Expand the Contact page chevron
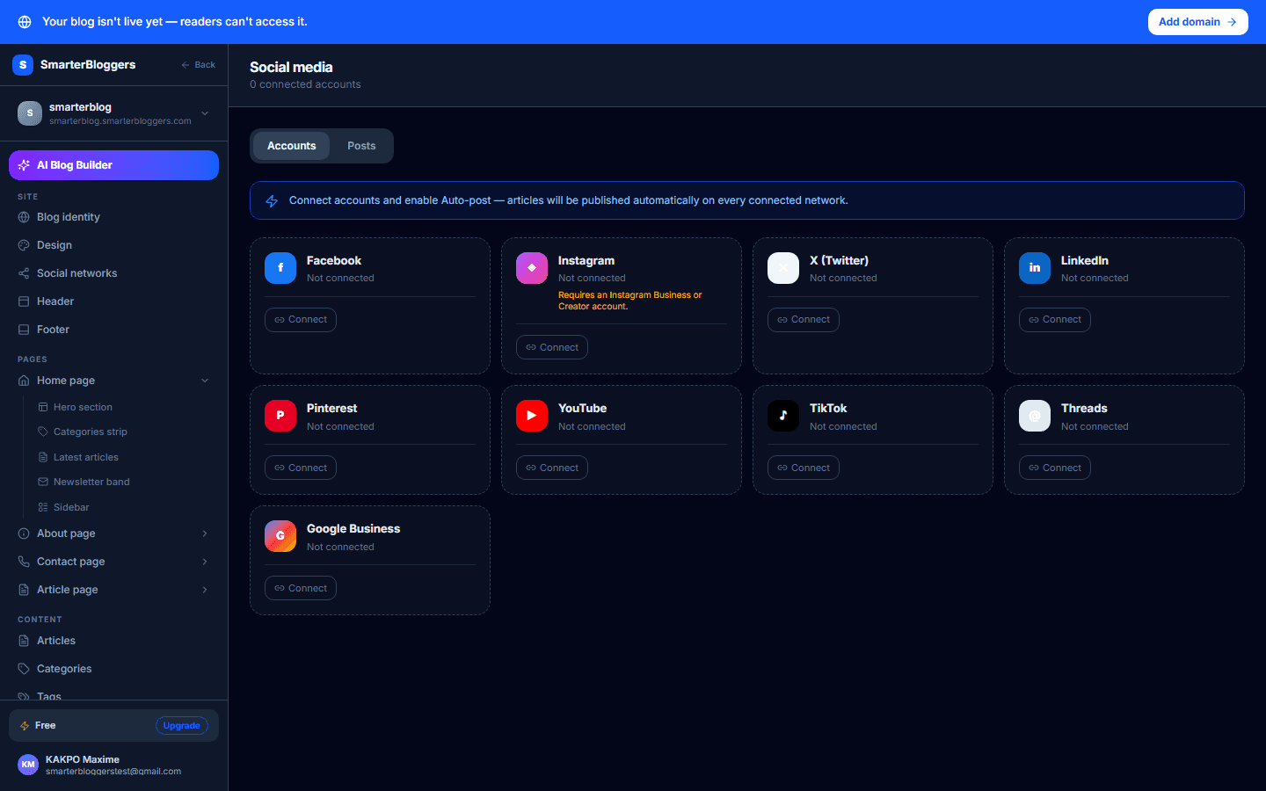Viewport: 1266px width, 791px height. (205, 562)
